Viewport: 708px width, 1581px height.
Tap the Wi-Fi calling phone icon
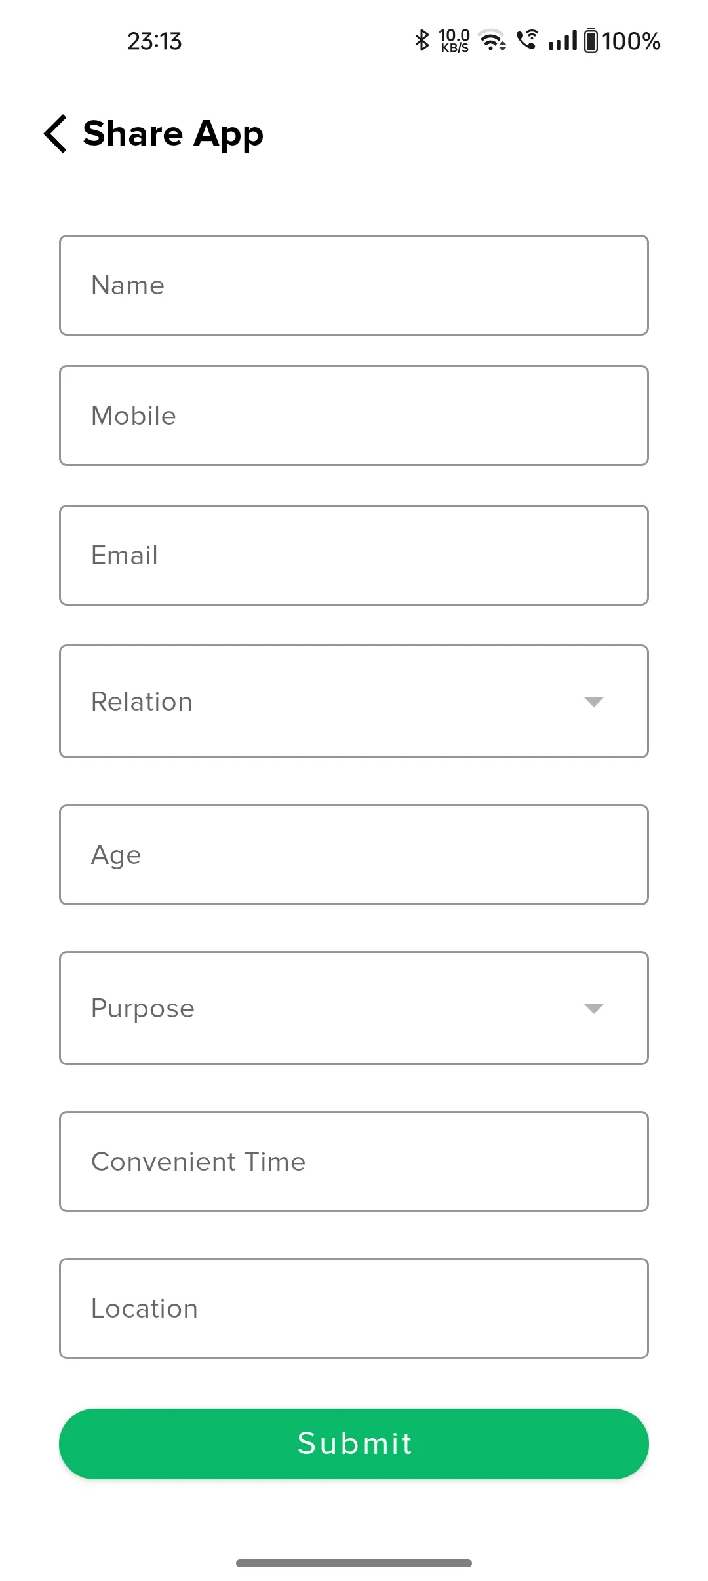pyautogui.click(x=527, y=40)
